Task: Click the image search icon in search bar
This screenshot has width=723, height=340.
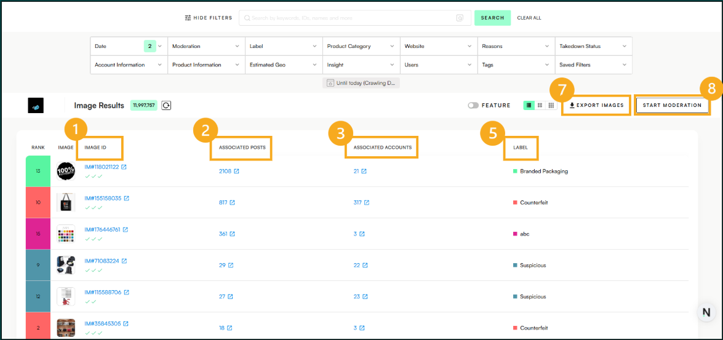Action: point(460,18)
